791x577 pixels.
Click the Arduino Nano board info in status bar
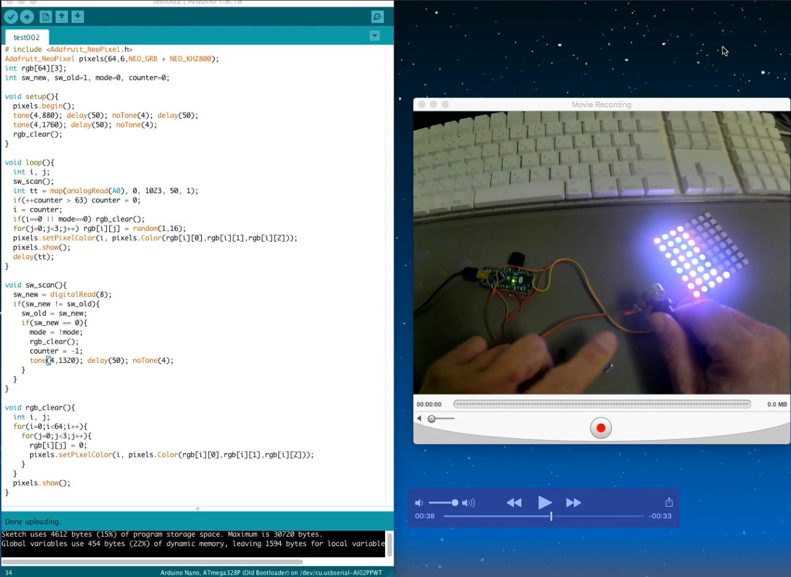pos(271,573)
